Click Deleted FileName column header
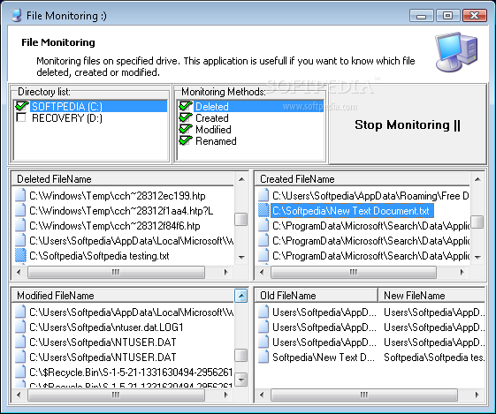Image resolution: width=496 pixels, height=414 pixels. pos(123,179)
